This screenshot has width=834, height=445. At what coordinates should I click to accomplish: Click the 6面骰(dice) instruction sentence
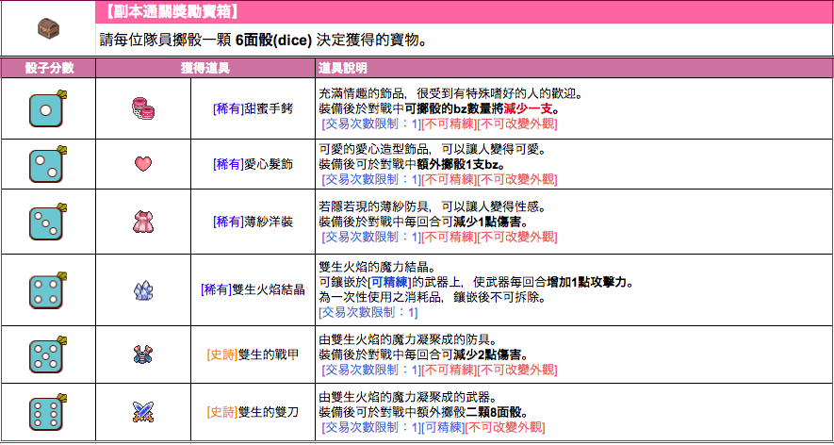pos(263,41)
